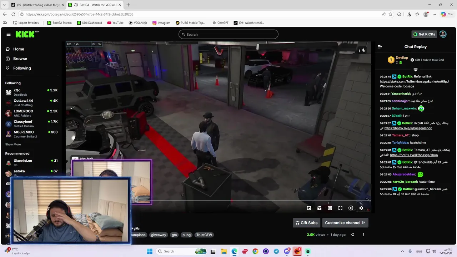Open the Edge read aloud icon
The width and height of the screenshot is (457, 257).
383,14
